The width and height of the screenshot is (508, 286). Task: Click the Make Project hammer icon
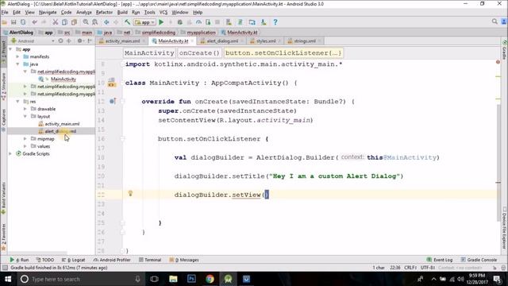[x=127, y=22]
